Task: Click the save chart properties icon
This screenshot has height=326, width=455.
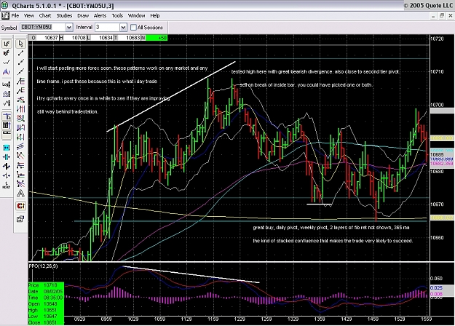Action: tap(20, 219)
